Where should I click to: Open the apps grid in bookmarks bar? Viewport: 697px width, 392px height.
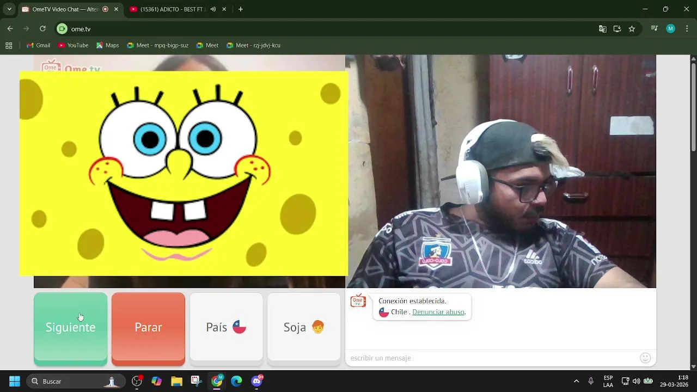tap(9, 45)
